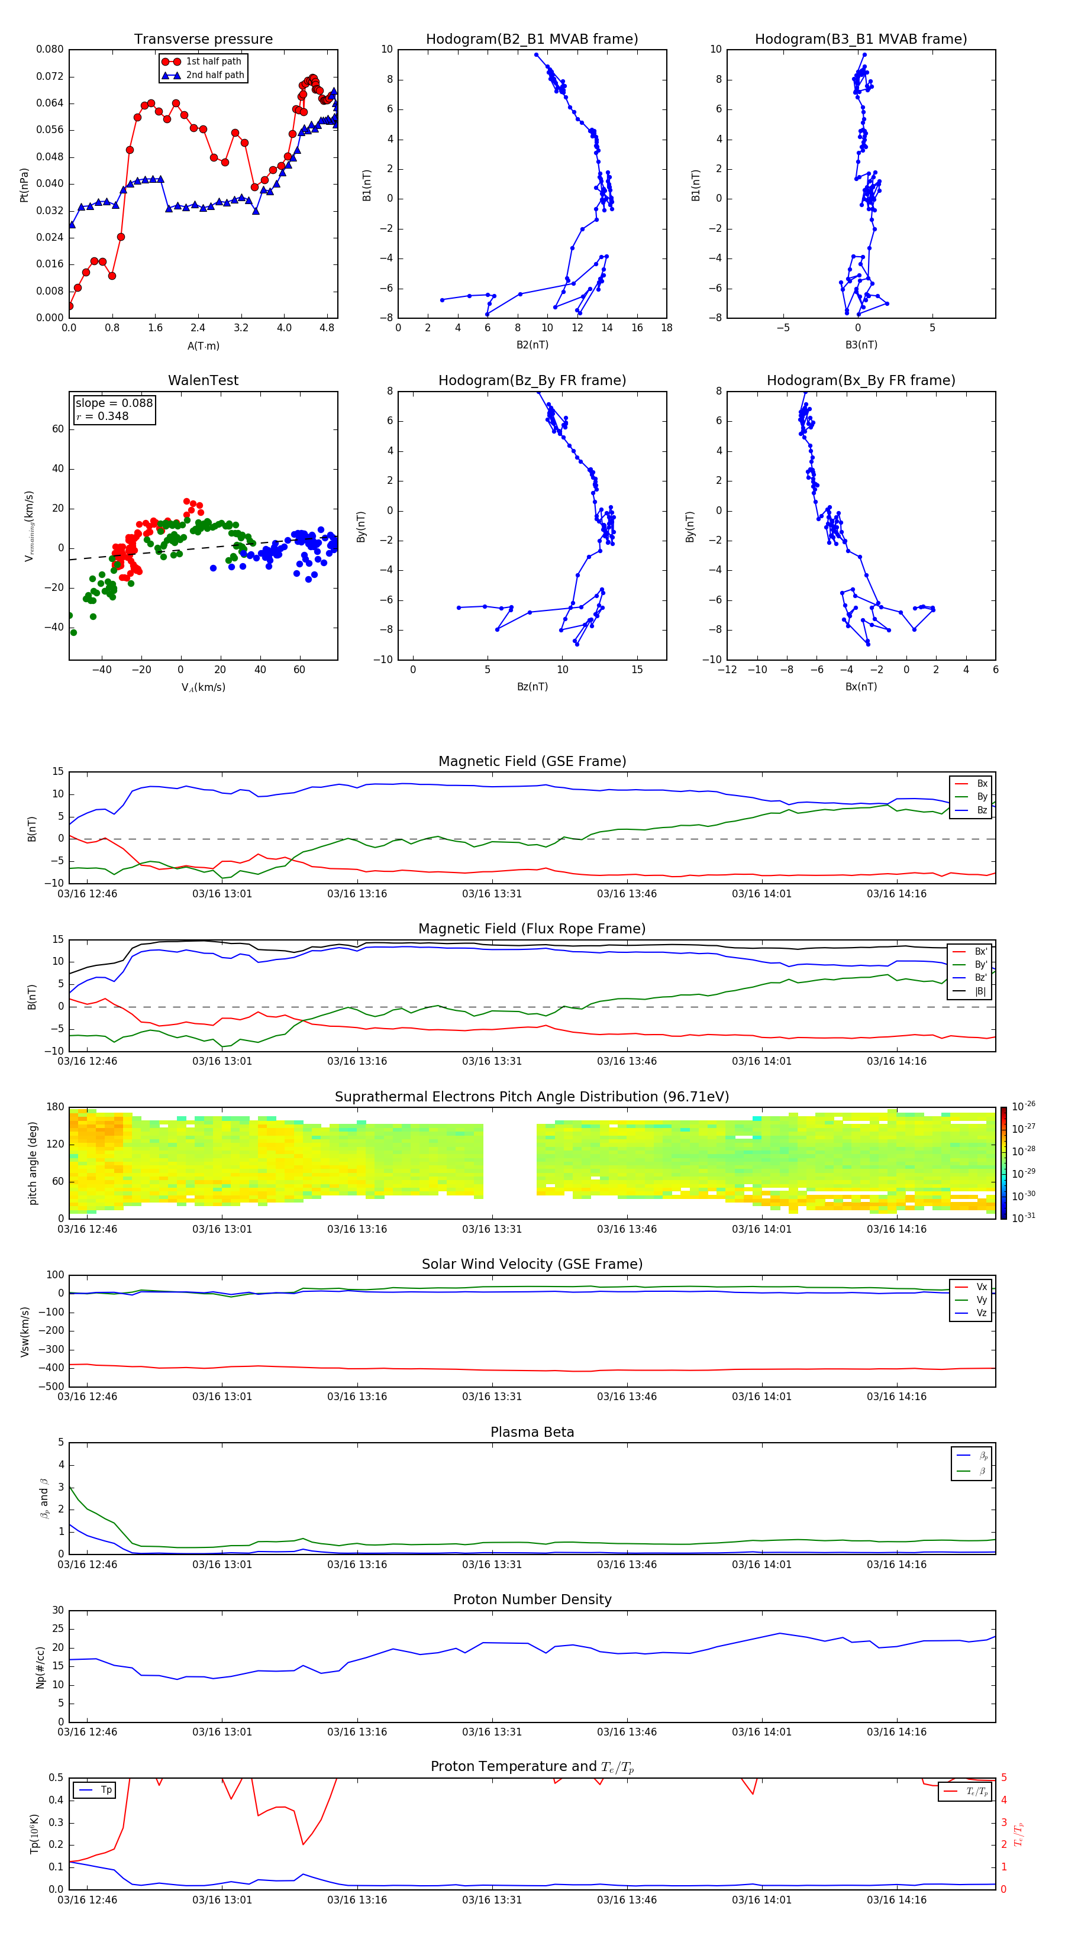Screen dimensions: 1065x1952
Task: Click the red 'Te/Tp' legend entry
Action: (966, 1791)
